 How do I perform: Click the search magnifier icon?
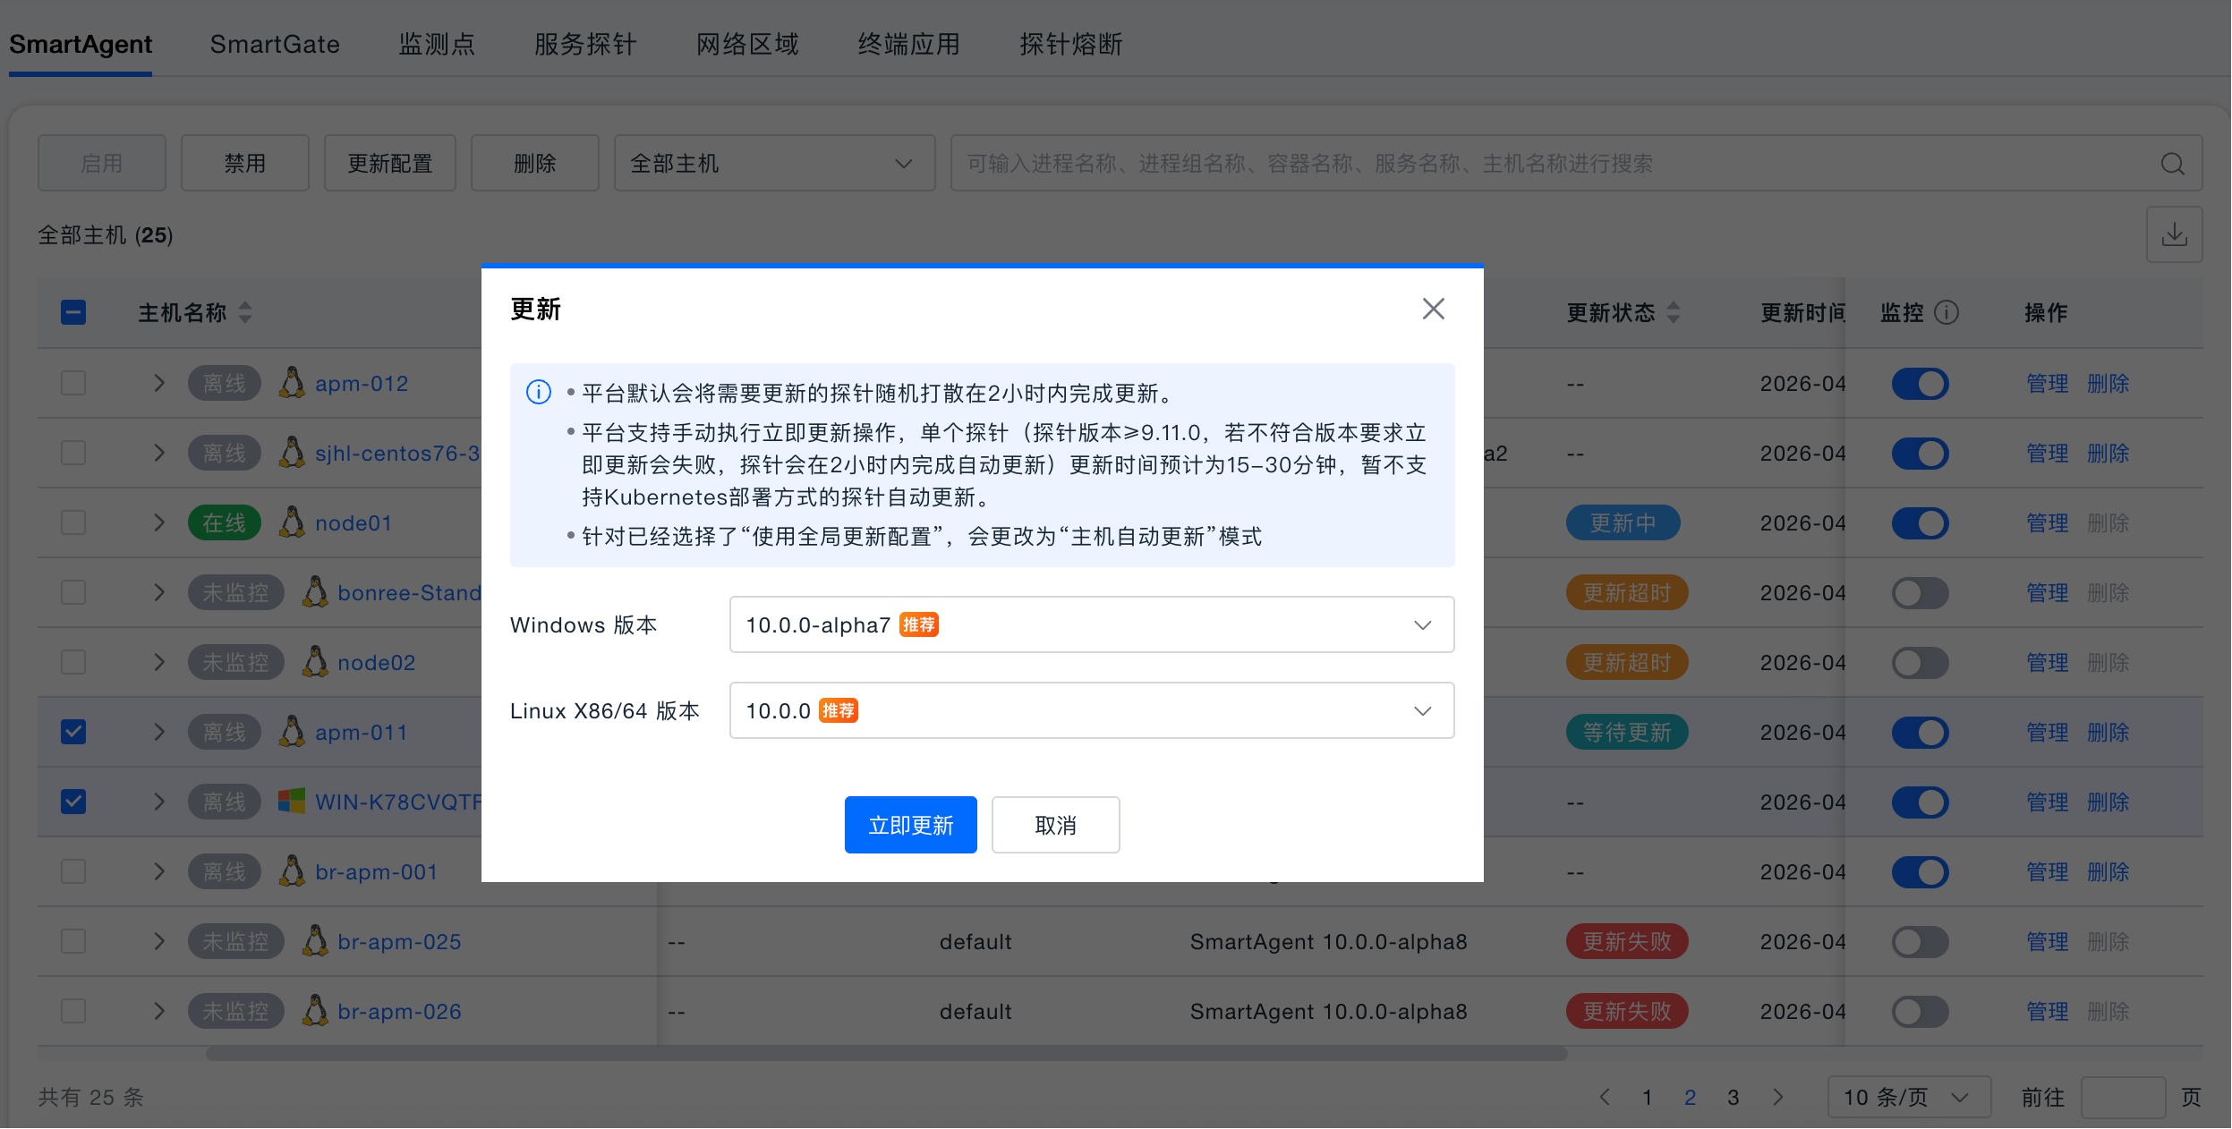2172,164
